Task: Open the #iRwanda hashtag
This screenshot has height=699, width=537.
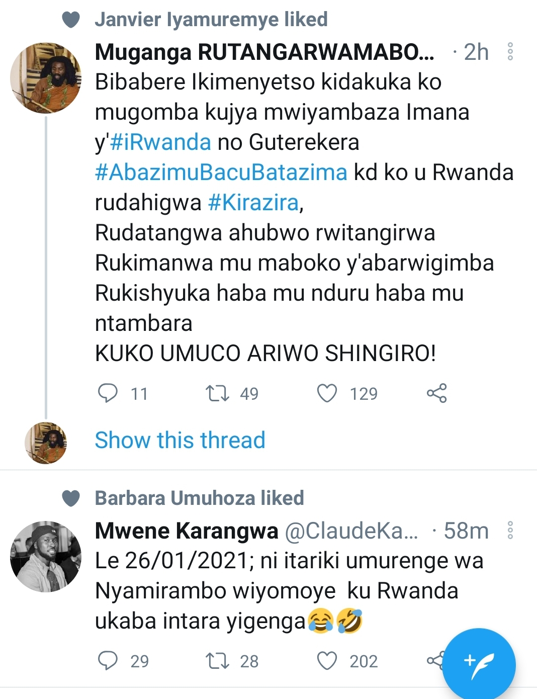Action: (x=160, y=142)
